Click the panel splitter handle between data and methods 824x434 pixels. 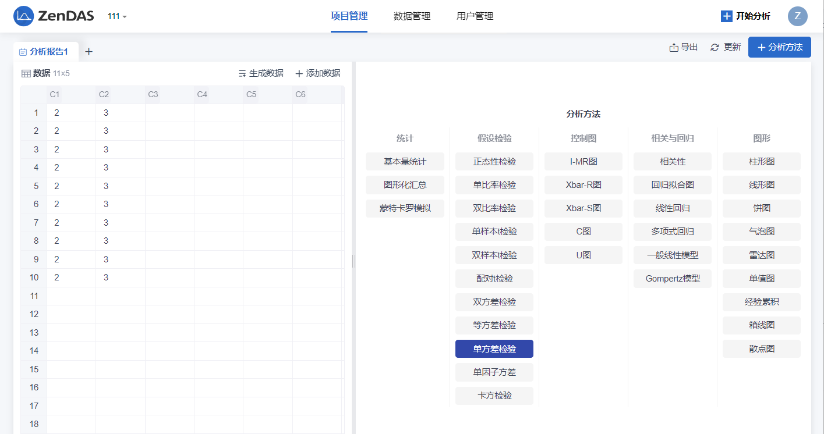pos(353,261)
